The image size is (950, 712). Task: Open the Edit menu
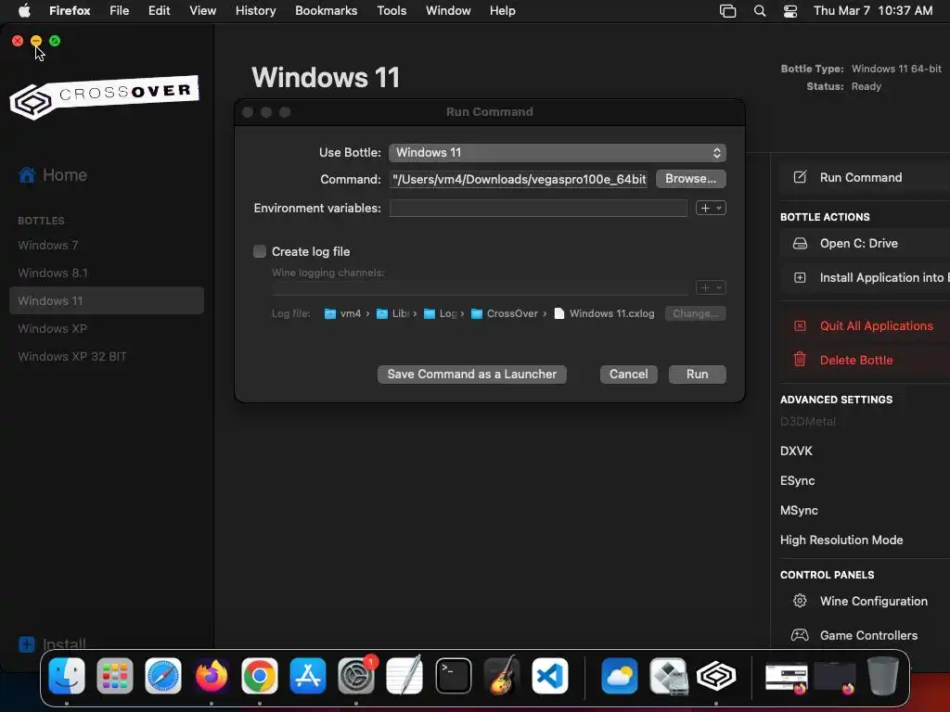pyautogui.click(x=159, y=11)
